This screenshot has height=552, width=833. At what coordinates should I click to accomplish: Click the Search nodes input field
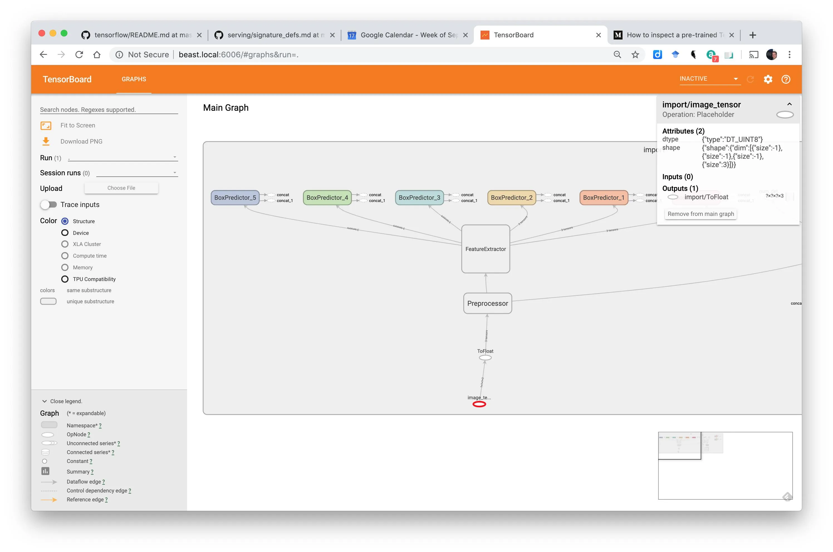pyautogui.click(x=109, y=110)
